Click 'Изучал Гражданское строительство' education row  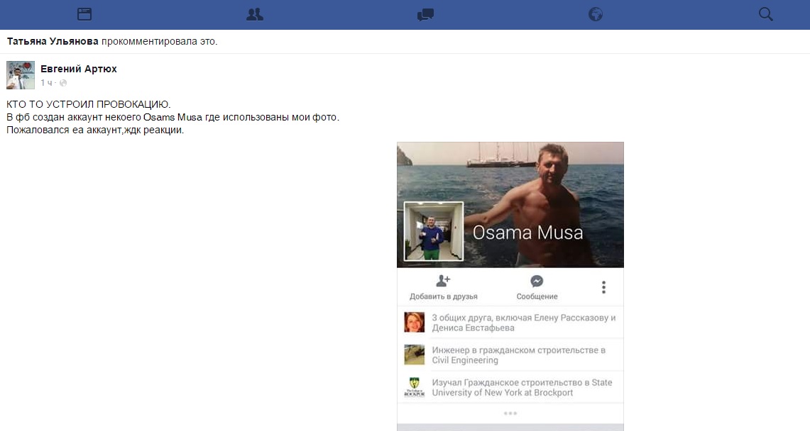coord(510,387)
